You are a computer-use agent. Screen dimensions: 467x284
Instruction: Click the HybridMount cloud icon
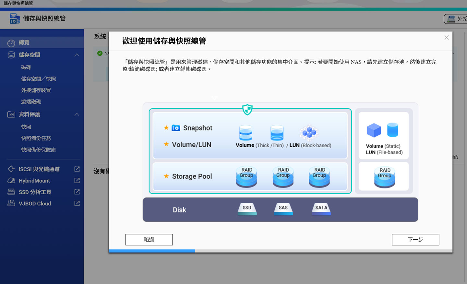pos(11,180)
